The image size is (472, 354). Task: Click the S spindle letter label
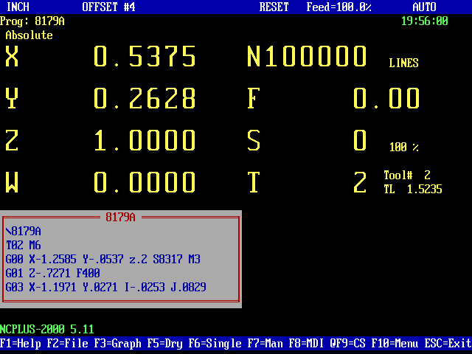[254, 140]
